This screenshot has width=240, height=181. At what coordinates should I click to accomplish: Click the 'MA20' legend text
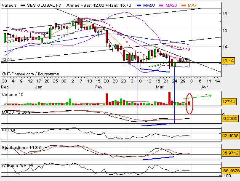point(171,5)
